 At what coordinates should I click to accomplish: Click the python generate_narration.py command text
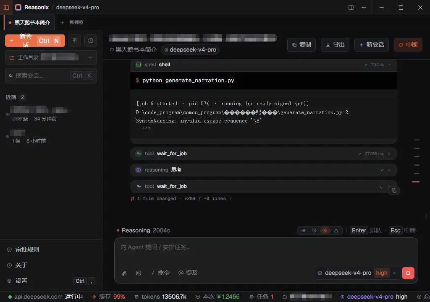tap(188, 81)
